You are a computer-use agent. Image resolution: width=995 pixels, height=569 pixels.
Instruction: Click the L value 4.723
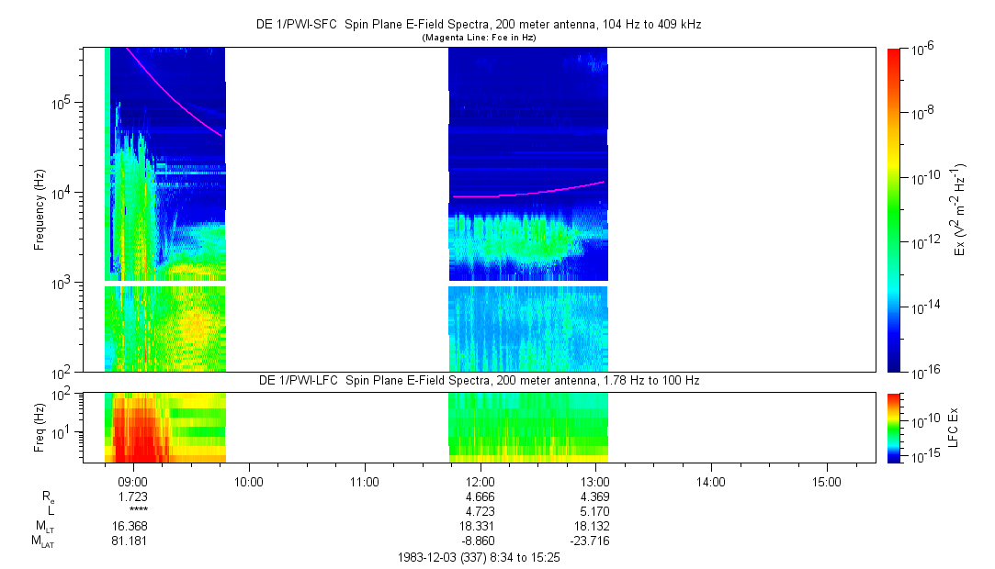480,511
